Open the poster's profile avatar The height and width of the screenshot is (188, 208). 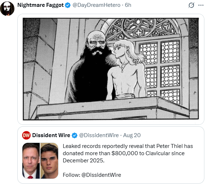[x=7, y=9]
